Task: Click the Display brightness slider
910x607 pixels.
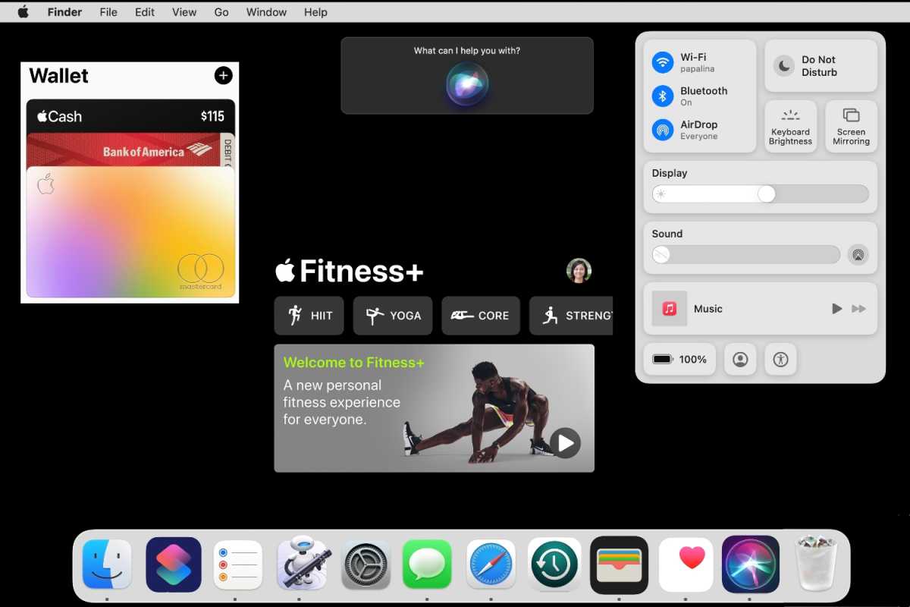Action: coord(761,193)
